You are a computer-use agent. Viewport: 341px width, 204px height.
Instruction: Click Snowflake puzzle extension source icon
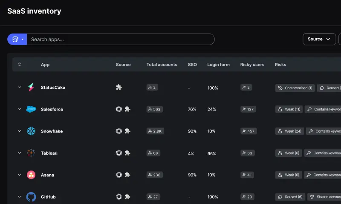(127, 131)
